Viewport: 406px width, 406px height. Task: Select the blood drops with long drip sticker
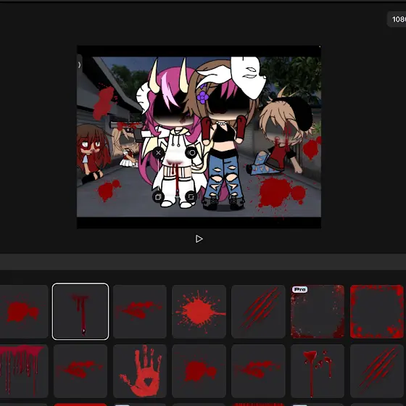(318, 371)
